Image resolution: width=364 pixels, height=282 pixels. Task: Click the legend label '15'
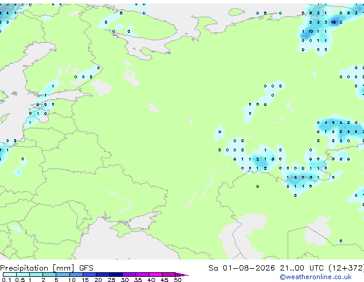[85, 280]
